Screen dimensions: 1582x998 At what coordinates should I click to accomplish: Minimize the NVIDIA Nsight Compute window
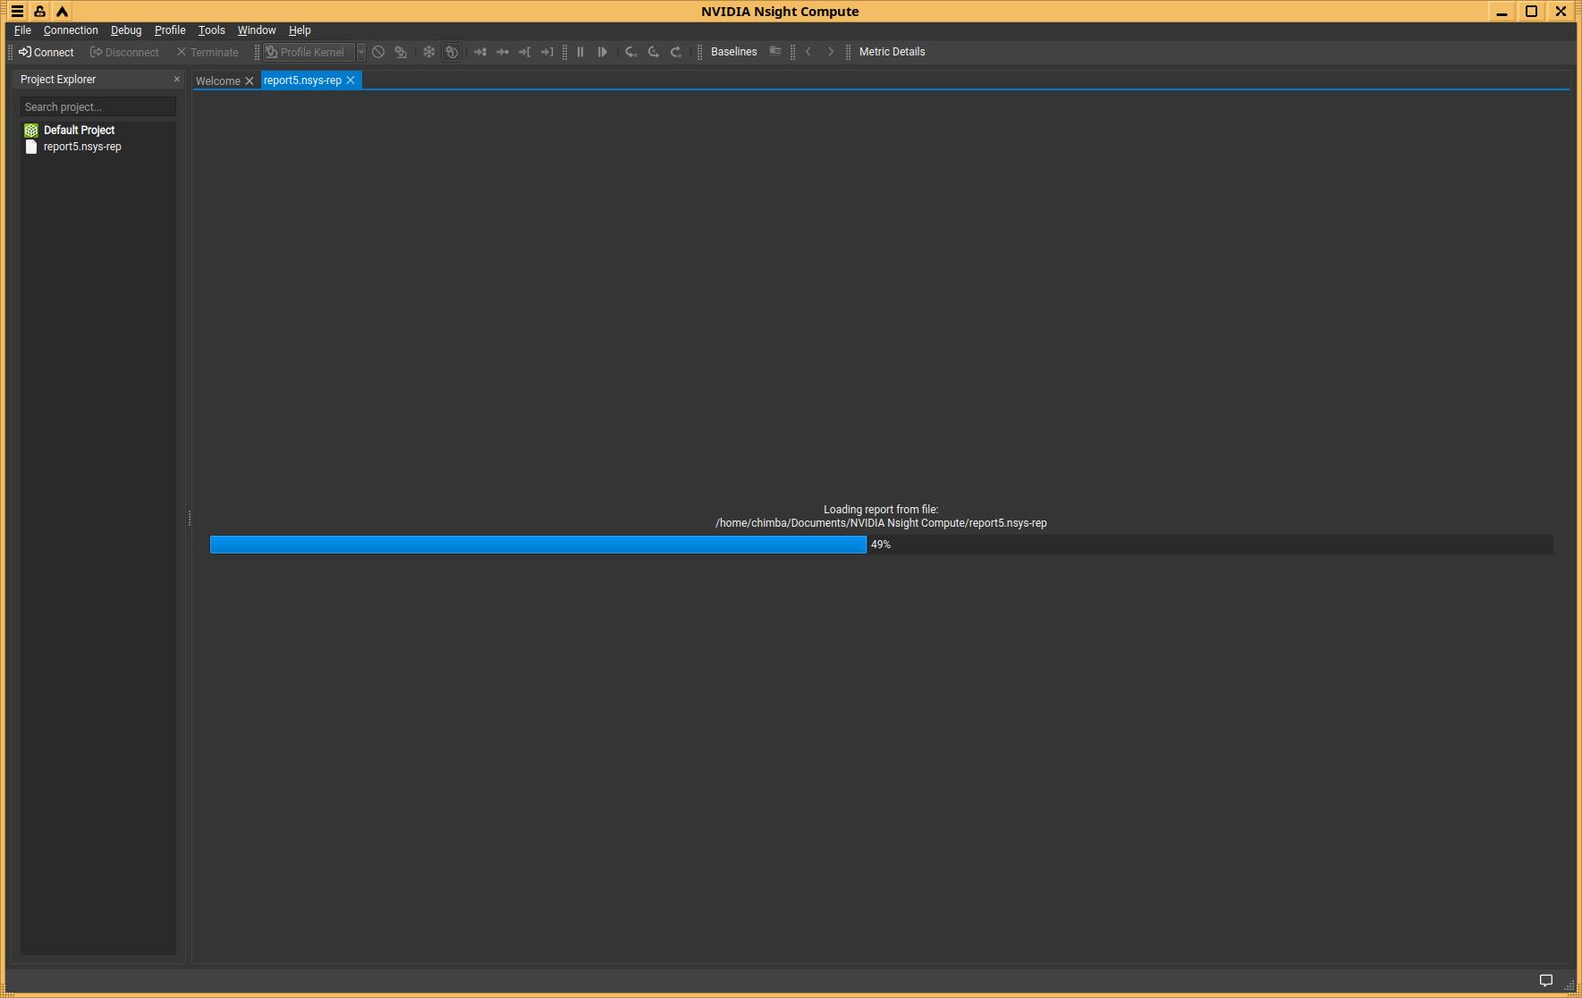point(1502,12)
